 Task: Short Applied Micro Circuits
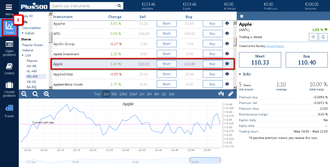coord(167,84)
